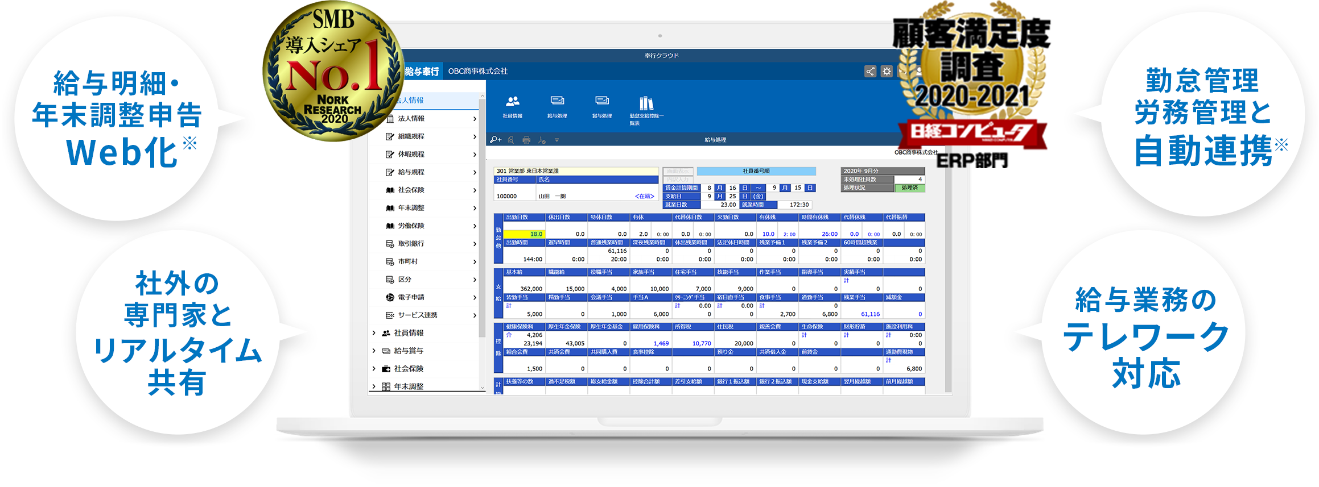1319x487 pixels.
Task: Click the table-plus icon beside 市町村
Action: click(390, 261)
